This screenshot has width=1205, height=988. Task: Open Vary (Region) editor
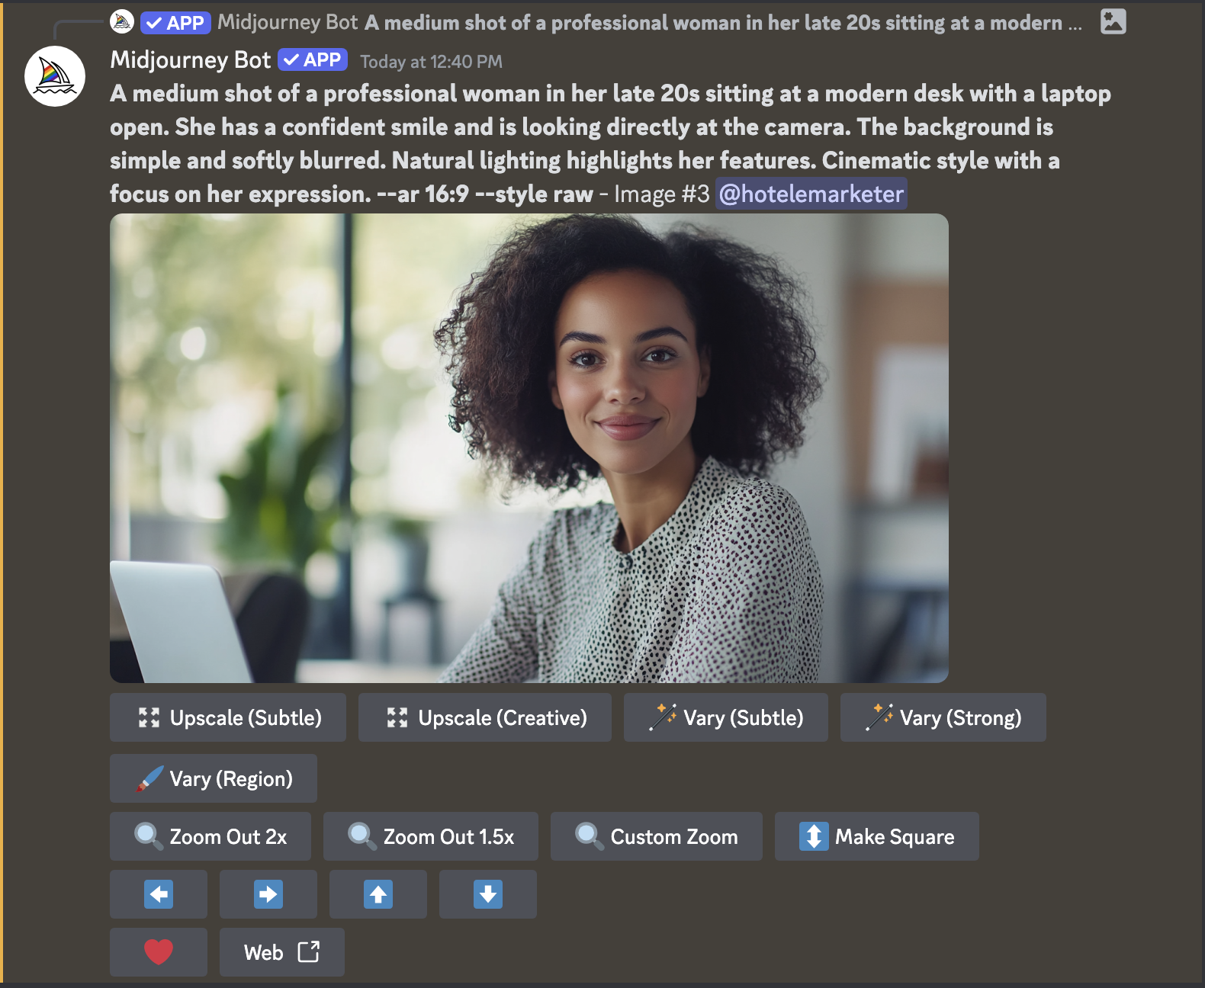click(x=214, y=778)
